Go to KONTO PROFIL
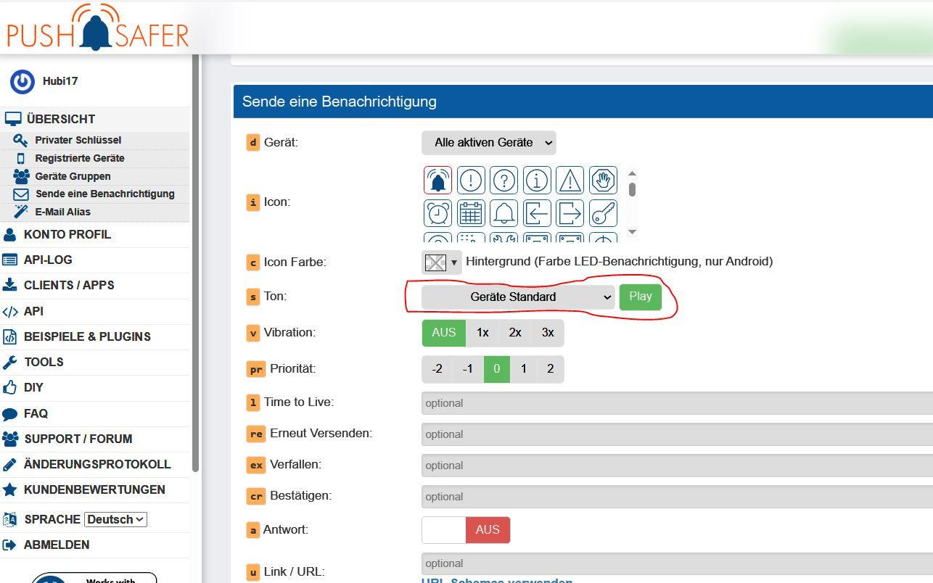Screen dimensions: 933x583 67,234
